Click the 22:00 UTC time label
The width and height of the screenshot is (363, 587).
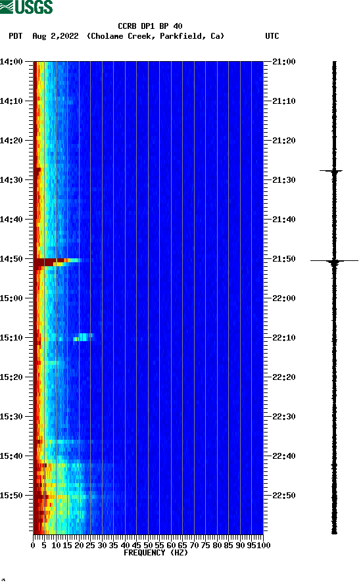284,298
